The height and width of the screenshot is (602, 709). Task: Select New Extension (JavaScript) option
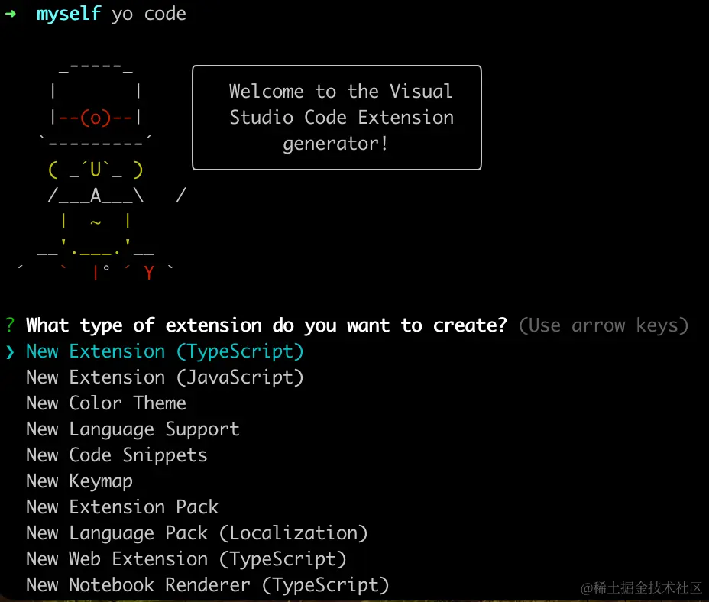click(164, 377)
